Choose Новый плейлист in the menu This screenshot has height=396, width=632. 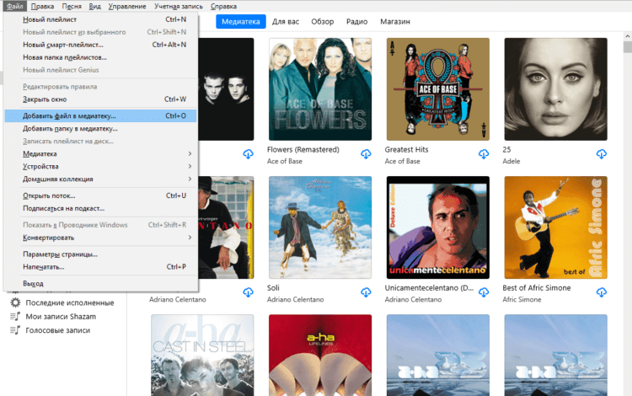click(100, 19)
